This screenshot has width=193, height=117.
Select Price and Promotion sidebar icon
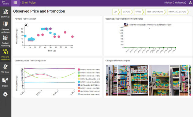(x=5, y=55)
